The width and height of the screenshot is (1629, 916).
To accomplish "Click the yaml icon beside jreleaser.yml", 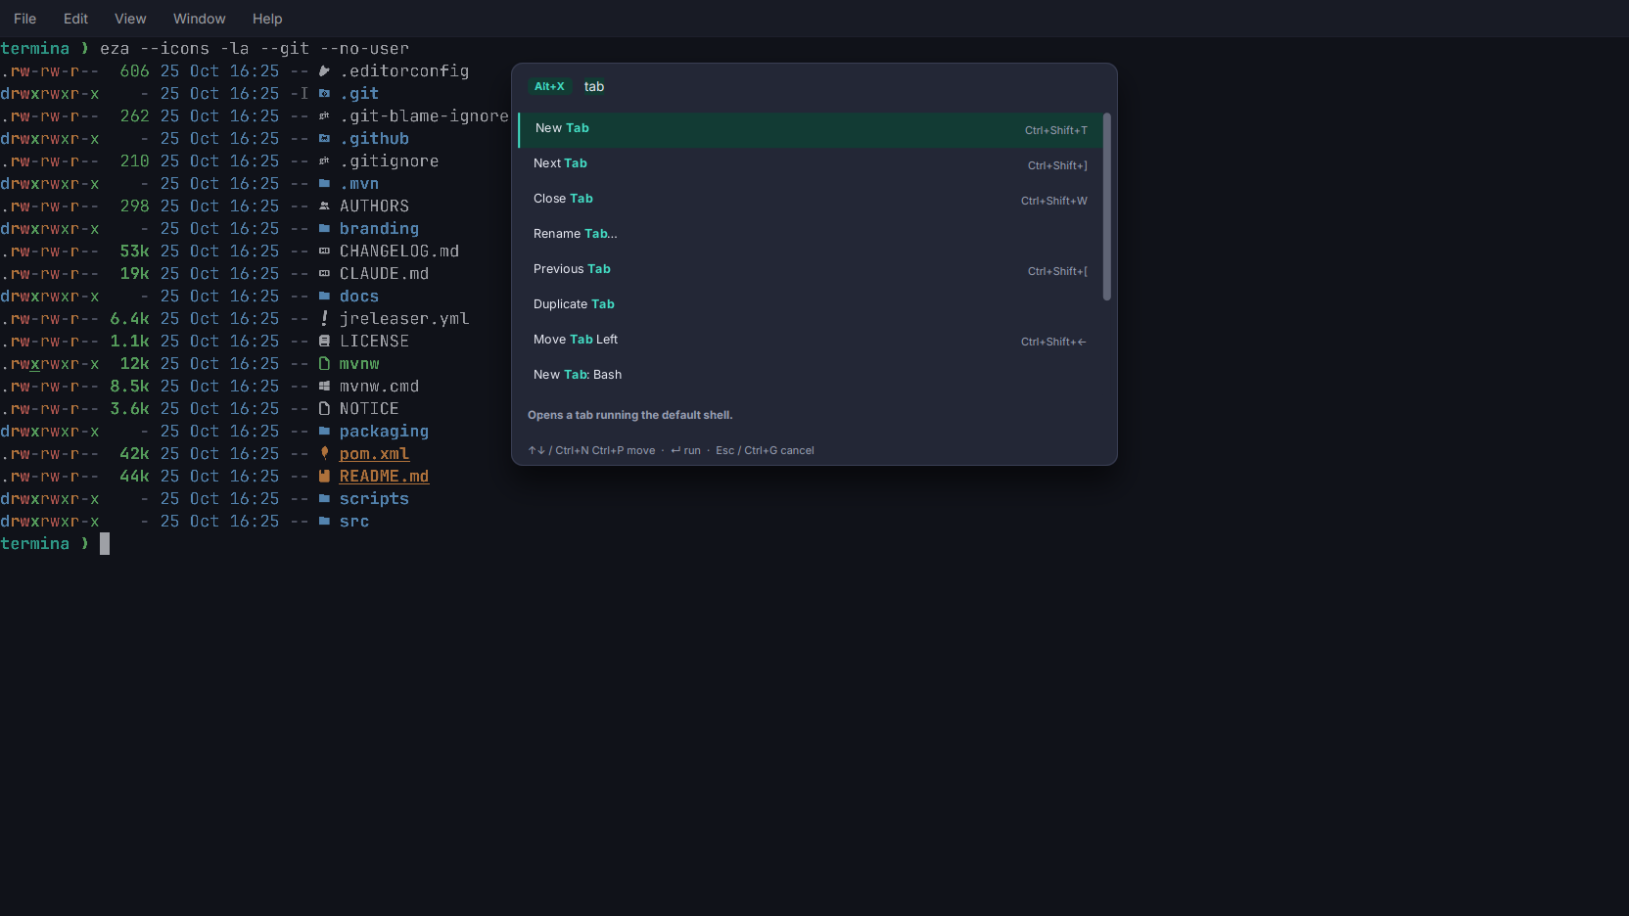I will point(324,318).
